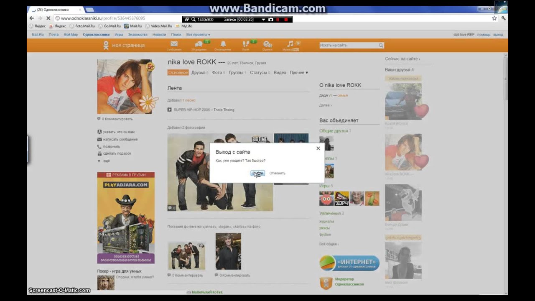Screen dimensions: 535x301
Task: Open Обсуждения speech bubbles icon
Action: pos(199,44)
